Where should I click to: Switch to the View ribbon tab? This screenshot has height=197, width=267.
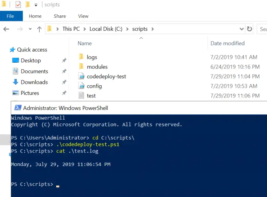[83, 16]
